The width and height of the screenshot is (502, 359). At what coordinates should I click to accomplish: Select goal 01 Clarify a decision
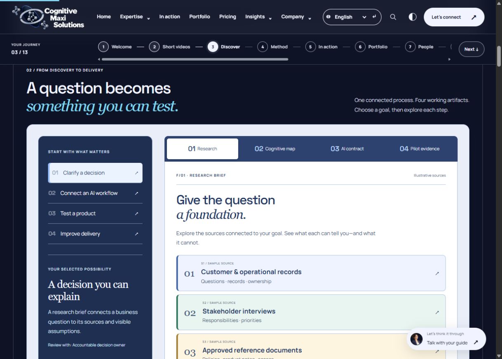click(95, 173)
